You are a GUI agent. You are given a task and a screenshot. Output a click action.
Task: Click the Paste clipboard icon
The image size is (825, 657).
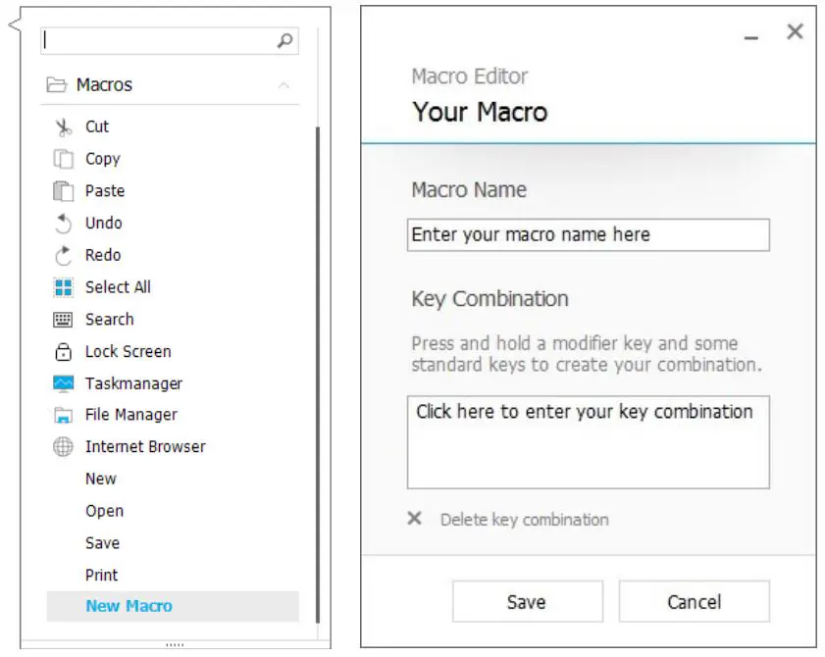[x=64, y=191]
